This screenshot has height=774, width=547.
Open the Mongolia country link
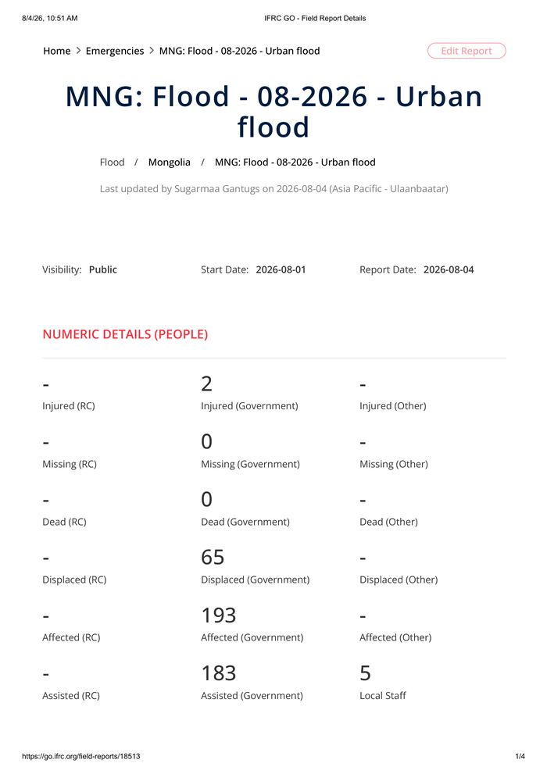point(170,162)
